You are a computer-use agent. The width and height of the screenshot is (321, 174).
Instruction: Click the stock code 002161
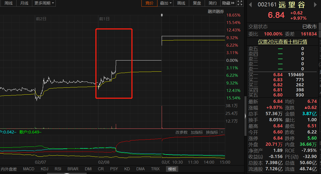pyautogui.click(x=267, y=5)
